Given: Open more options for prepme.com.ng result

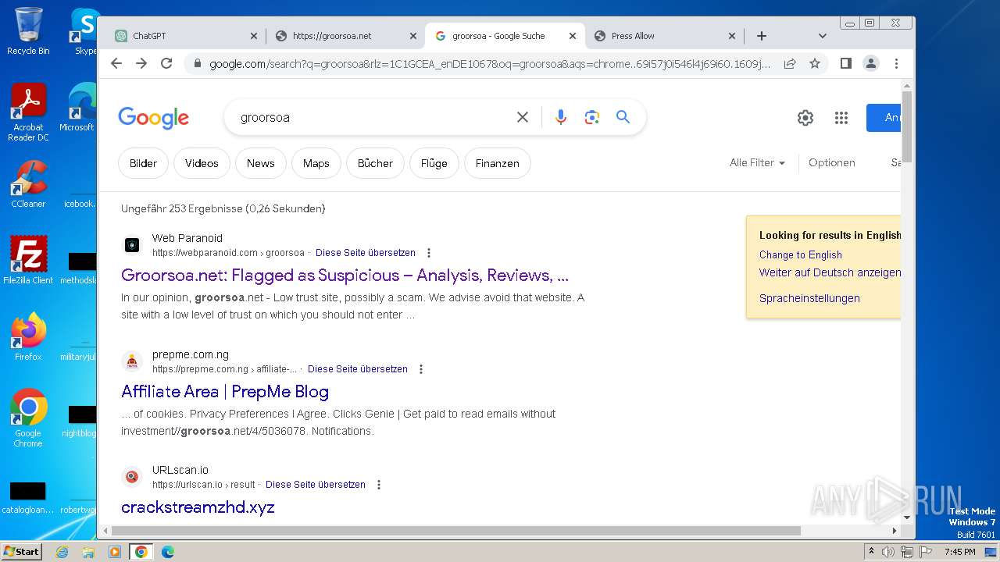Looking at the screenshot, I should click(x=420, y=369).
